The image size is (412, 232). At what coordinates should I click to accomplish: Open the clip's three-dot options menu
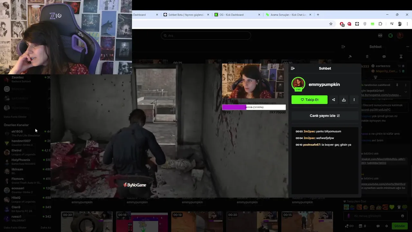354,100
